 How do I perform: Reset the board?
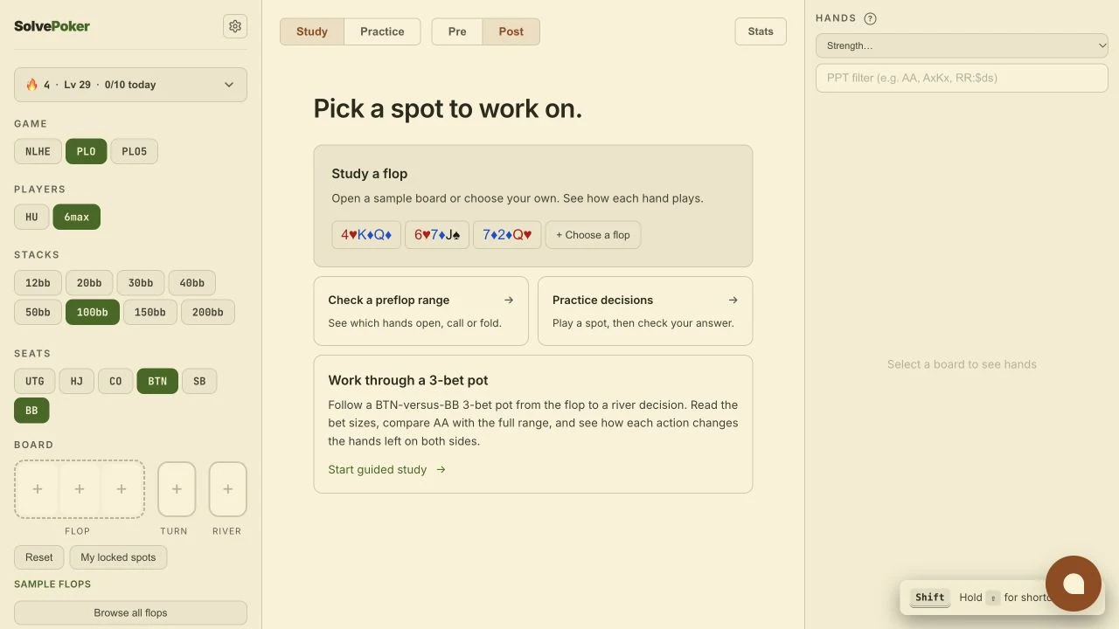[39, 557]
